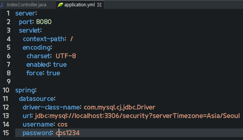
Task: Close the application.yml tab
Action: pos(99,5)
